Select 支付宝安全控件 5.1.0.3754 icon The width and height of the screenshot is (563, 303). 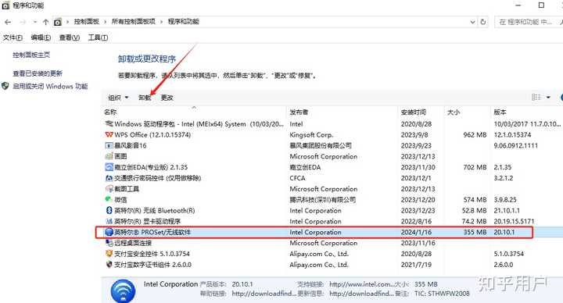109,254
